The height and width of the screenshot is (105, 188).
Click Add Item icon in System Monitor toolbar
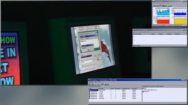pos(153,6)
